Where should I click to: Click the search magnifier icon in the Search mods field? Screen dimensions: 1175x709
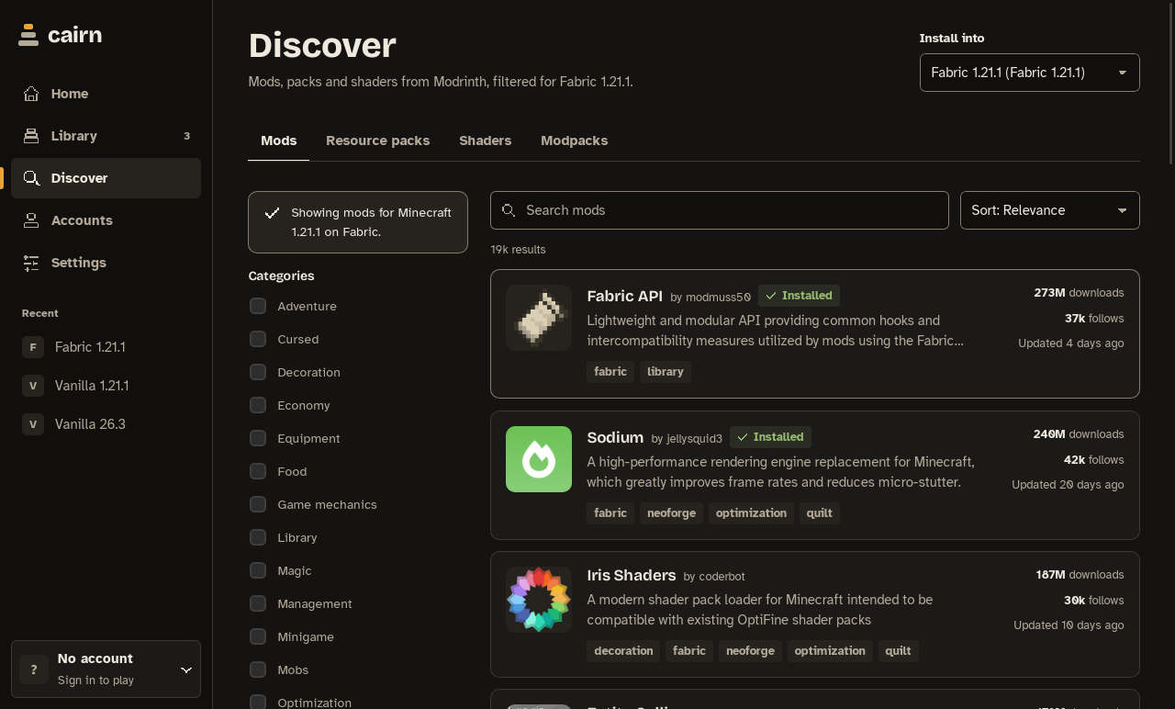[509, 210]
